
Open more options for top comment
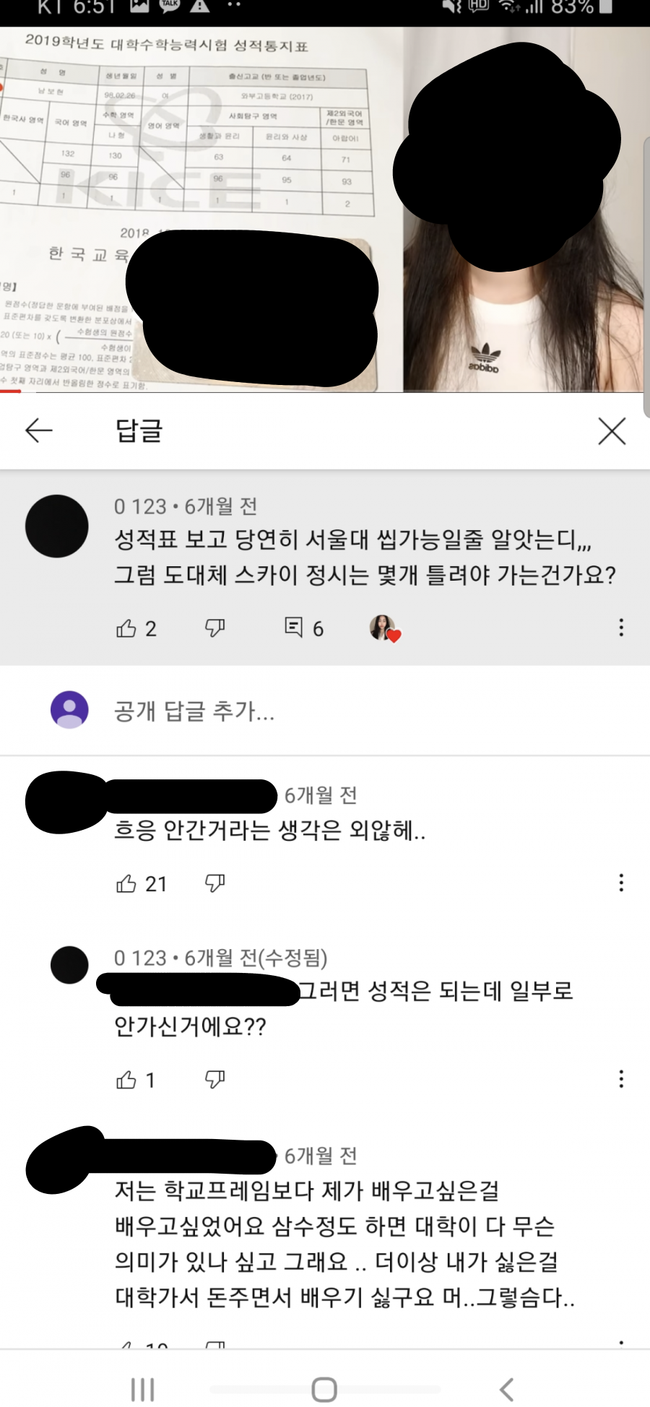pos(621,627)
